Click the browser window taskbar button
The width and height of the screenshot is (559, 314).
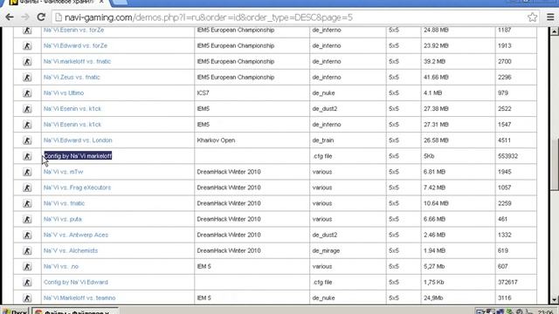[75, 311]
